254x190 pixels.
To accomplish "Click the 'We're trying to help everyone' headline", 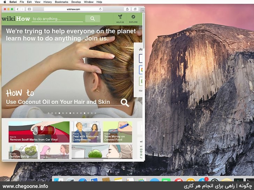I will (71, 35).
